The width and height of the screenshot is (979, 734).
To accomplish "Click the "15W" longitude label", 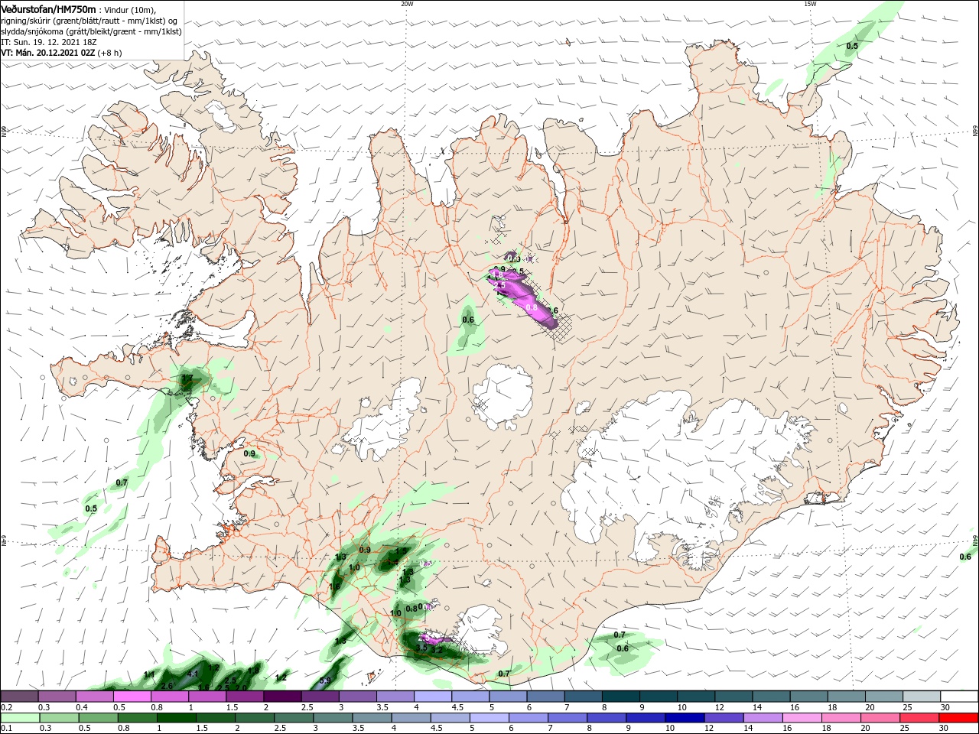I will pos(810,4).
